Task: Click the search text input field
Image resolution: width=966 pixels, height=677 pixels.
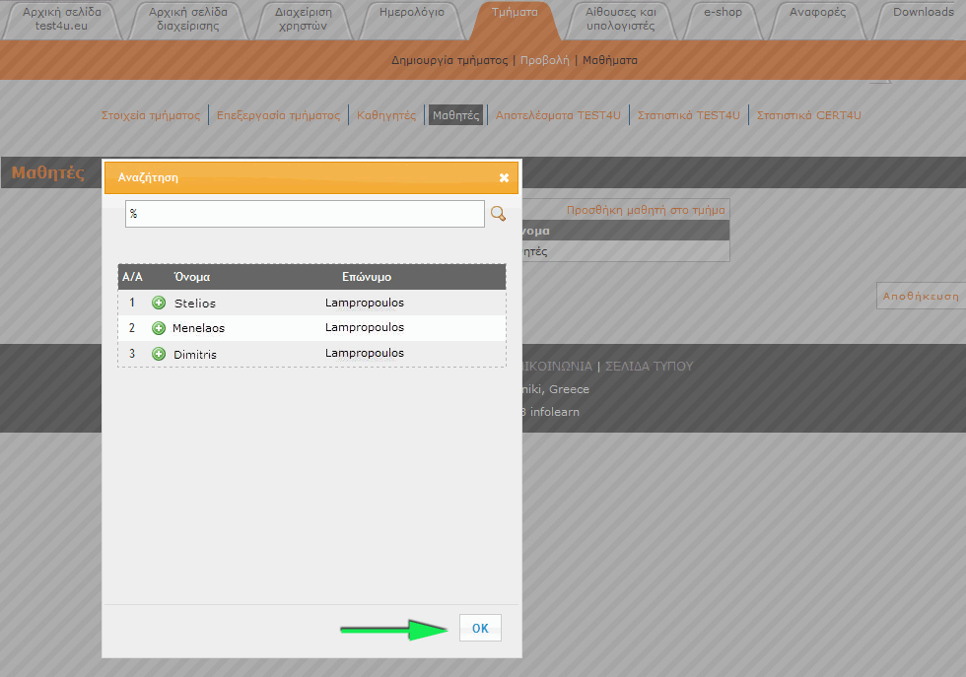Action: (x=304, y=214)
